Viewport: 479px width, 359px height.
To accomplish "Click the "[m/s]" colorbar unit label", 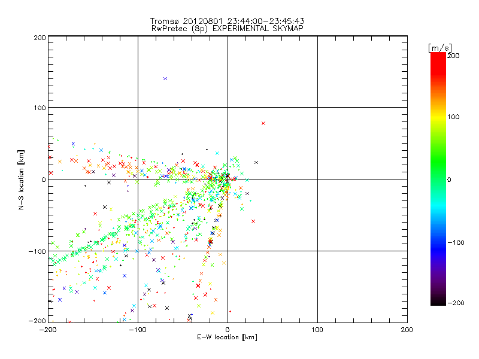I will tap(439, 47).
